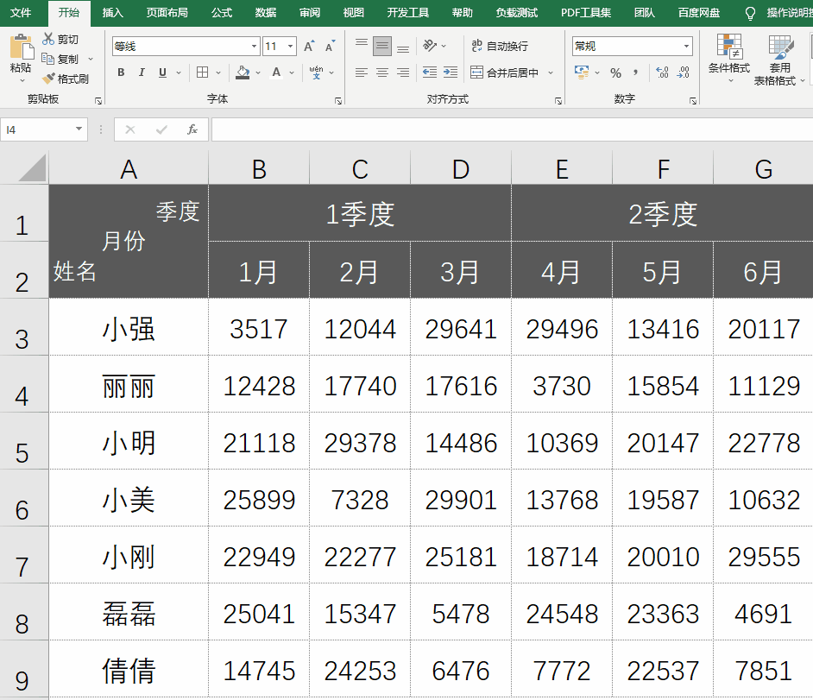Align text right

click(403, 73)
